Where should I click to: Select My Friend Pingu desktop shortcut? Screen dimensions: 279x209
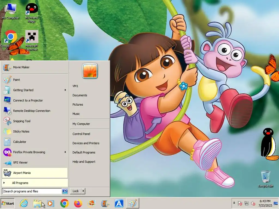pos(32,13)
